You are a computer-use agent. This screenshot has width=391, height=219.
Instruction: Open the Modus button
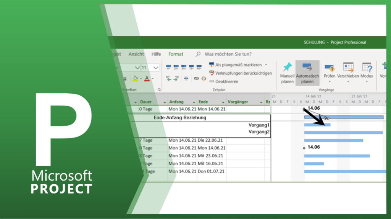coord(367,72)
